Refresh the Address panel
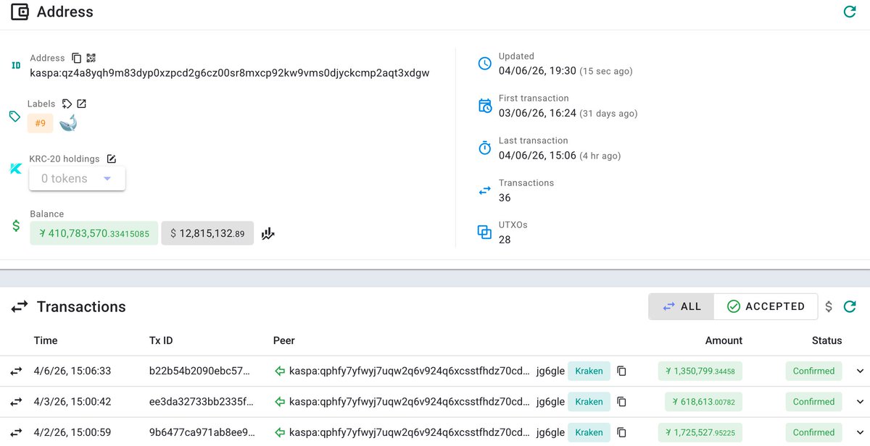 pyautogui.click(x=850, y=12)
